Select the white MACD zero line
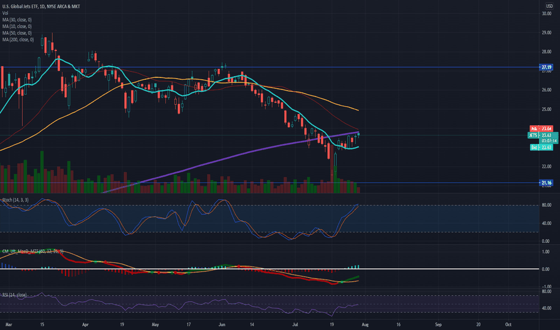Image resolution: width=560 pixels, height=330 pixels. click(270, 269)
